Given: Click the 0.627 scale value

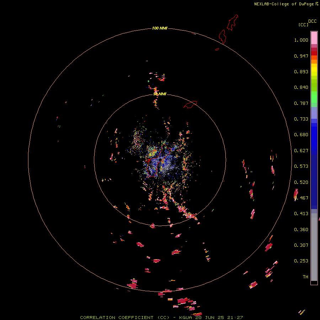Looking at the screenshot, I should [x=301, y=151].
